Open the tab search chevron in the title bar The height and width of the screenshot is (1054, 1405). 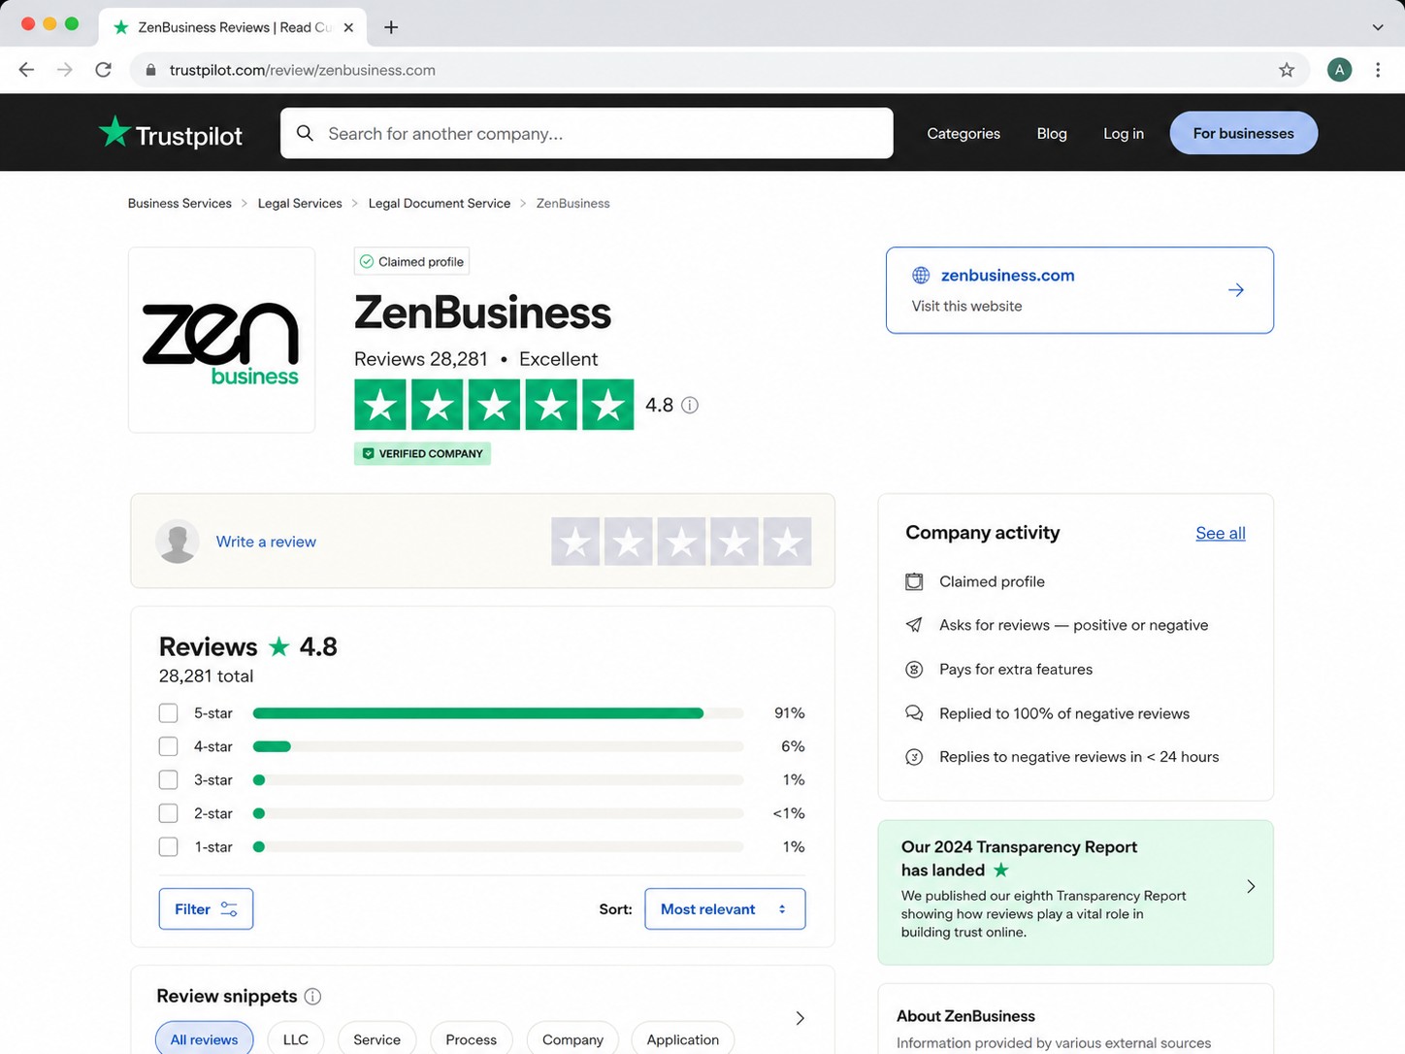pos(1378,27)
